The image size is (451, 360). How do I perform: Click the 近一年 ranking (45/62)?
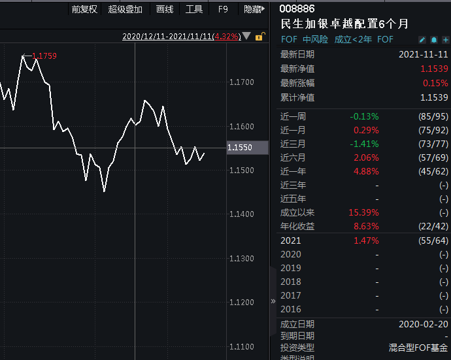coord(433,171)
